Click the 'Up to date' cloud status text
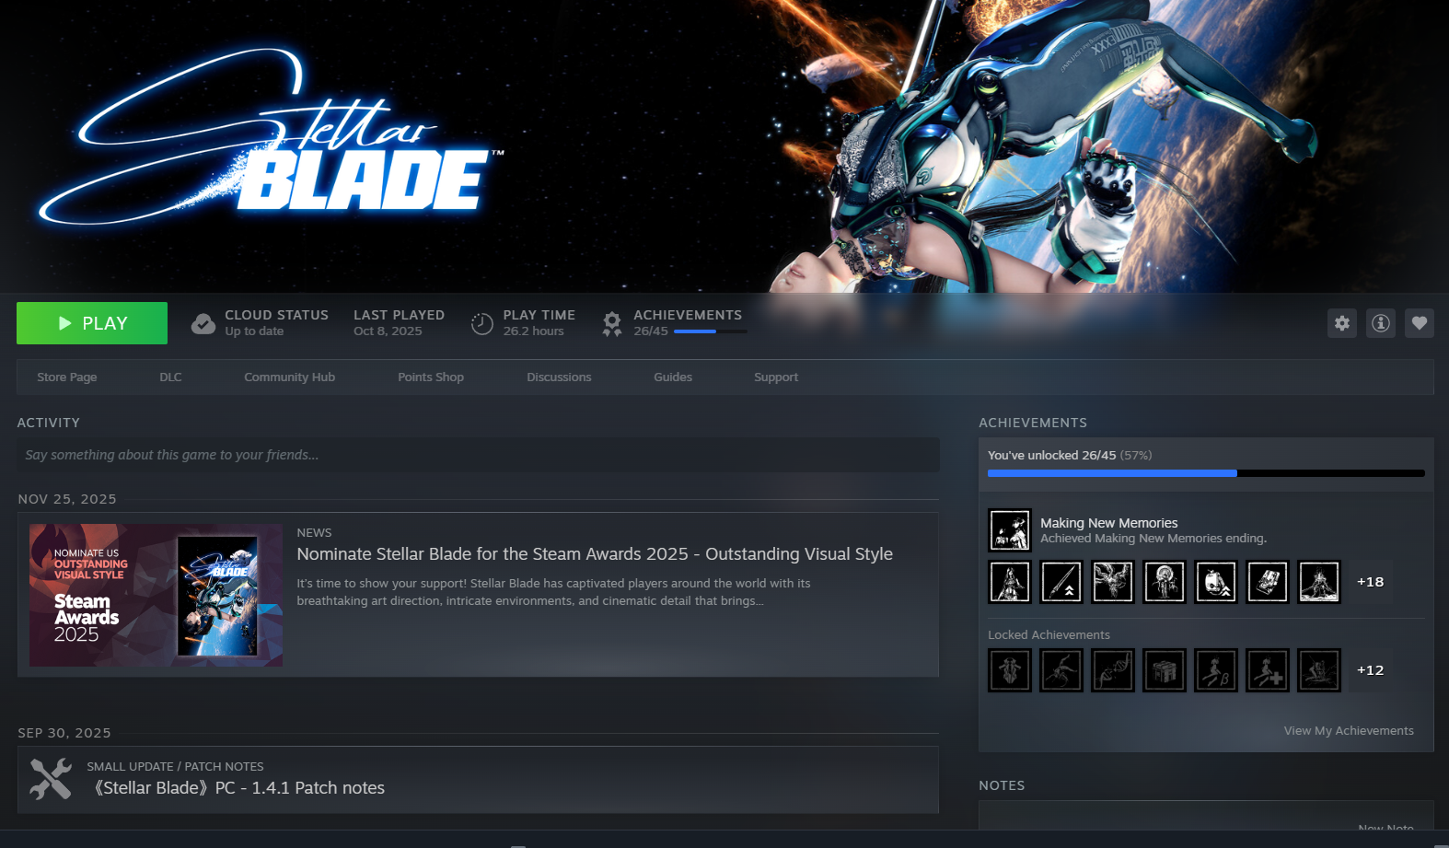Image resolution: width=1449 pixels, height=848 pixels. pyautogui.click(x=254, y=331)
